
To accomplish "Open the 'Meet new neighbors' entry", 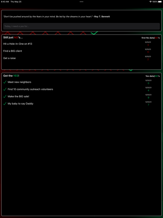I will [x=20, y=82].
